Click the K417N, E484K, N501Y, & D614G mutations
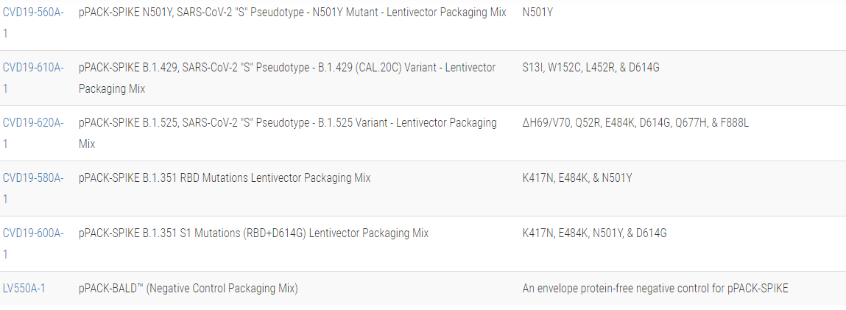The width and height of the screenshot is (846, 310). pyautogui.click(x=594, y=233)
